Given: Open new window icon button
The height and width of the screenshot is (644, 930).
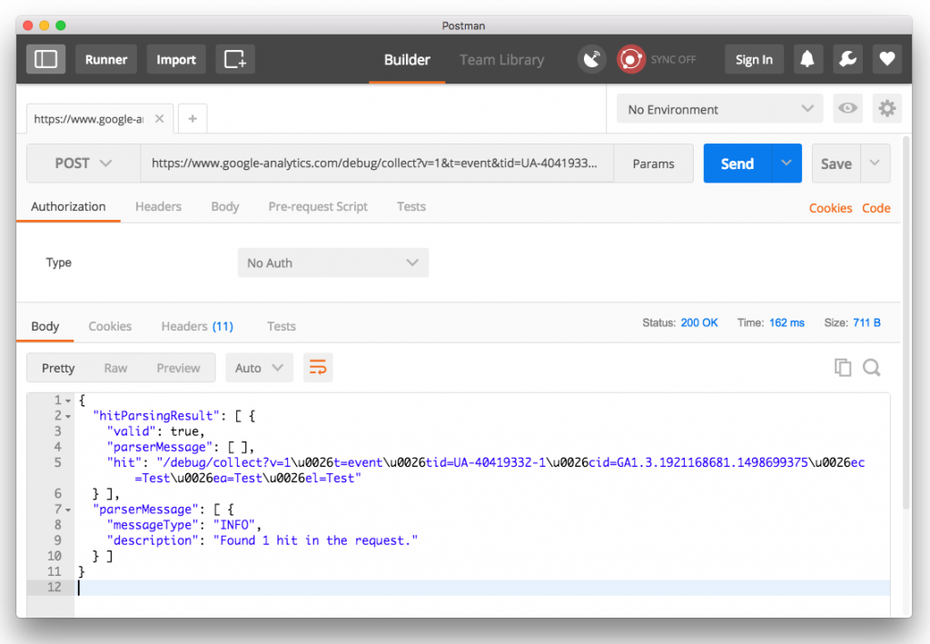Looking at the screenshot, I should (x=235, y=59).
